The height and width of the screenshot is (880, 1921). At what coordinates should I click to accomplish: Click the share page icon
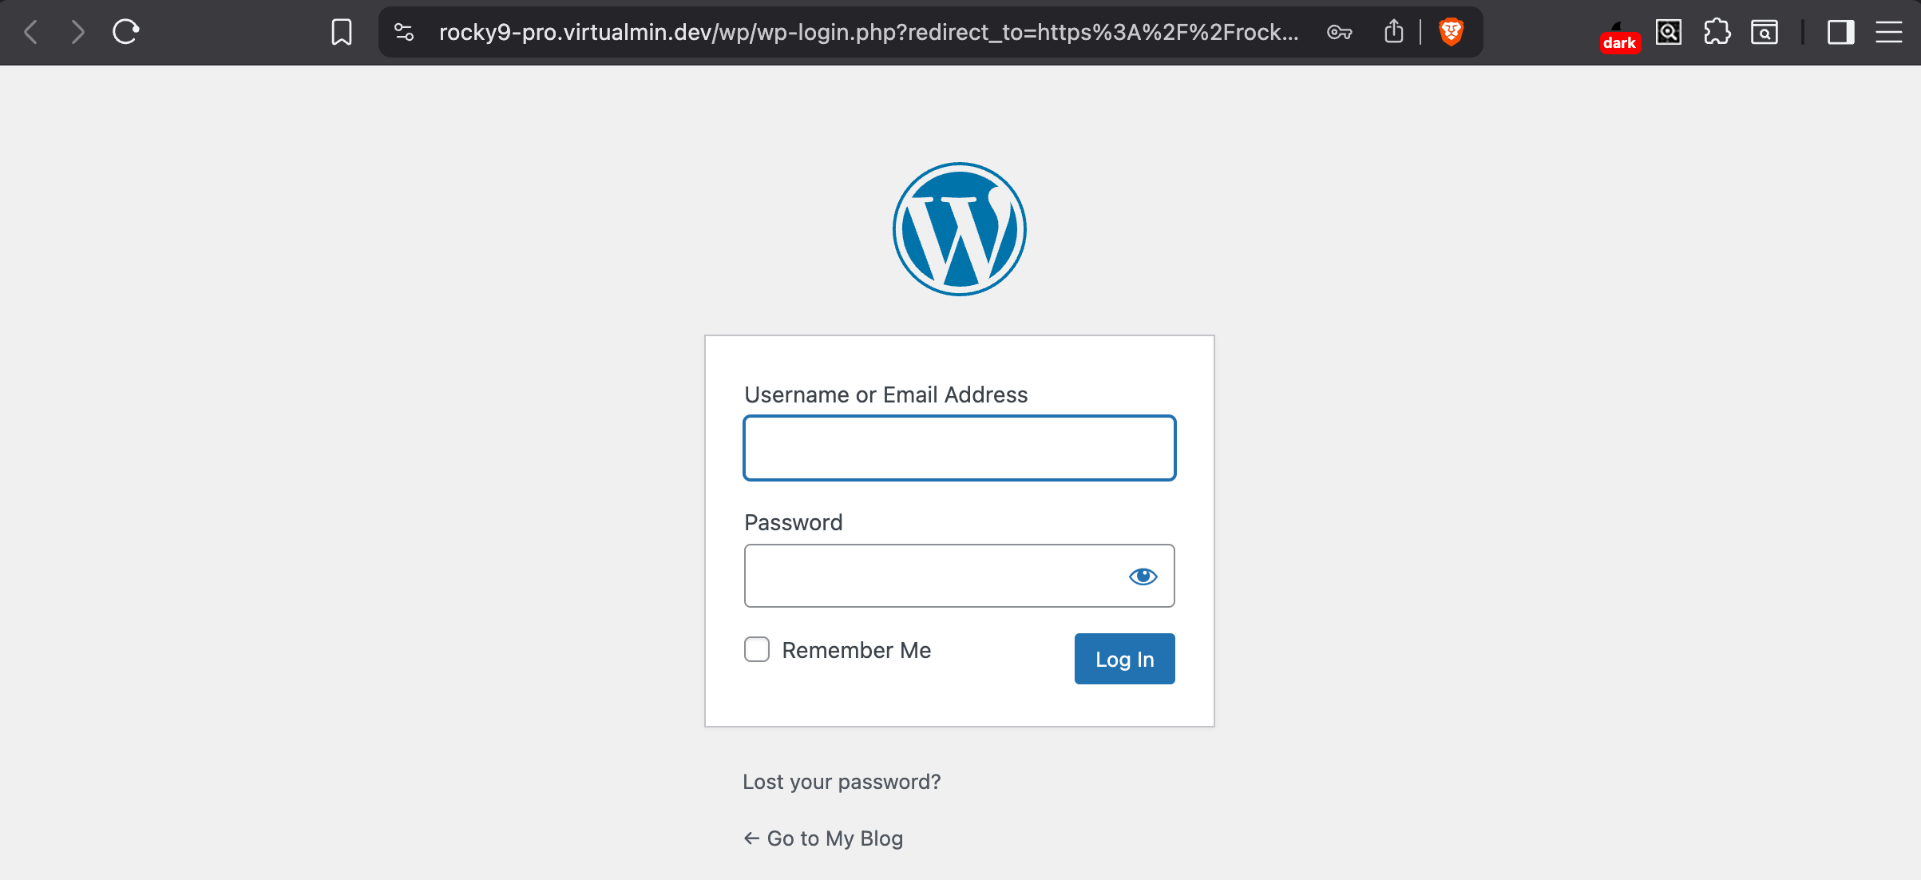tap(1394, 32)
